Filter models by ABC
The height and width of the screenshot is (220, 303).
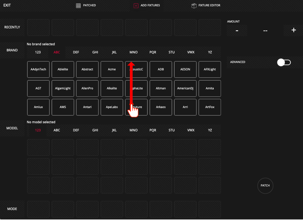57,130
